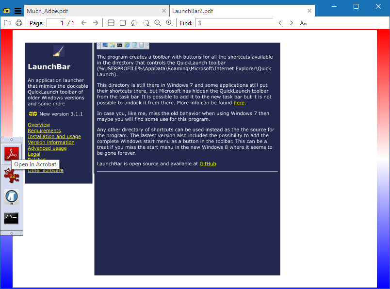Go back using the left arrow
Image resolution: width=390 pixels, height=289 pixels.
[x=83, y=22]
